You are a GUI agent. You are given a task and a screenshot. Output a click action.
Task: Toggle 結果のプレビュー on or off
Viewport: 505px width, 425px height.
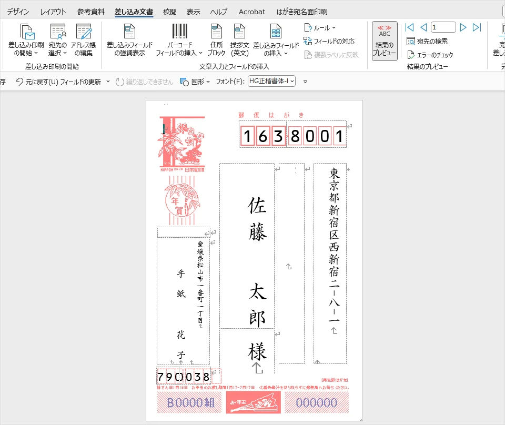point(384,40)
